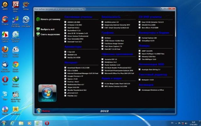Open the Auslogics Disk Defrag desktop icon
The height and width of the screenshot is (126, 201).
pos(15,21)
